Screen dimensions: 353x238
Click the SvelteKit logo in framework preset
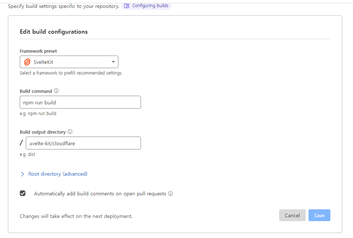click(x=27, y=62)
